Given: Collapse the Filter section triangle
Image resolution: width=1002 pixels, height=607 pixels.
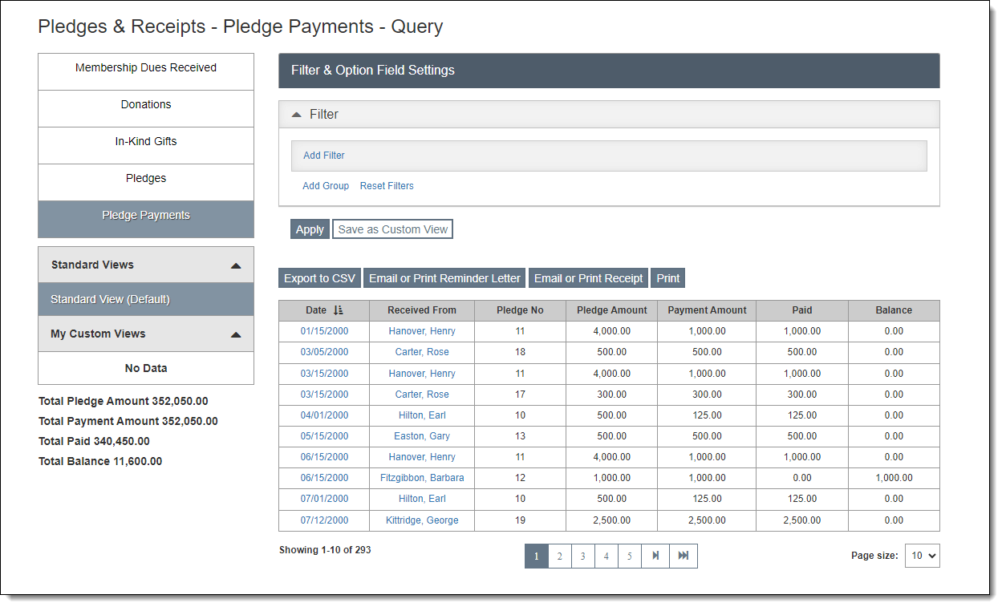Looking at the screenshot, I should (x=296, y=115).
